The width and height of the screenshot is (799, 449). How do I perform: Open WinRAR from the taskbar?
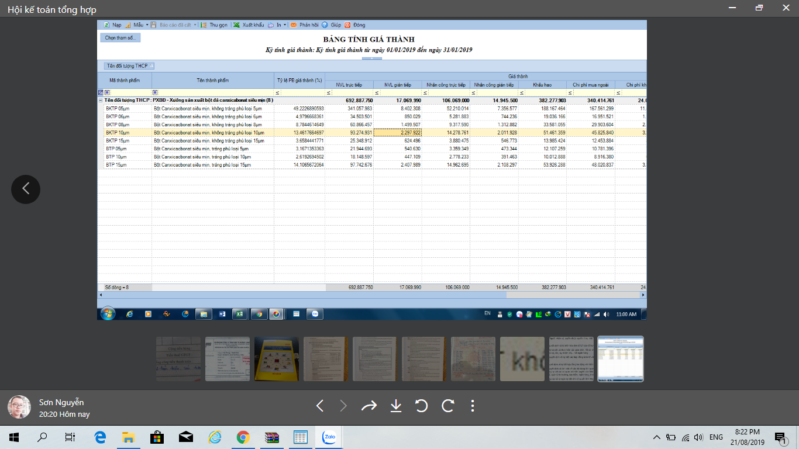[x=272, y=437]
